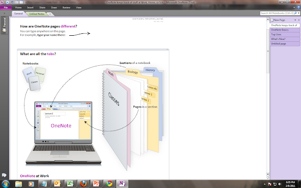Click the 'What are all the tabs?' heading

38,54
